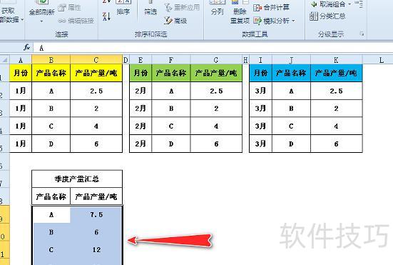393x265 pixels.
Task: Click the Refresh All button
Action: [x=41, y=8]
